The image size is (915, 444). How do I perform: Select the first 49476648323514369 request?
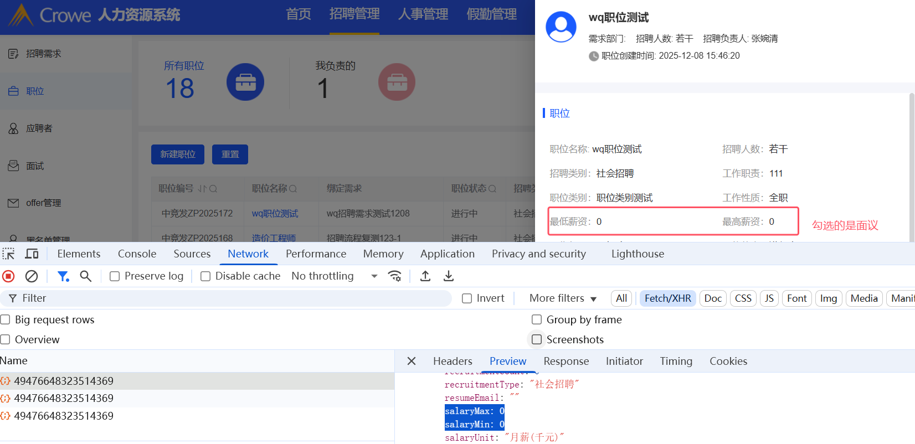click(197, 381)
